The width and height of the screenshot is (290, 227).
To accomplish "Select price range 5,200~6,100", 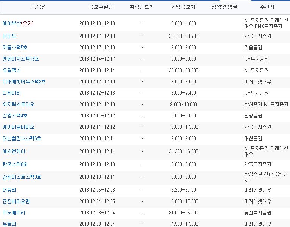I will coord(184,190).
